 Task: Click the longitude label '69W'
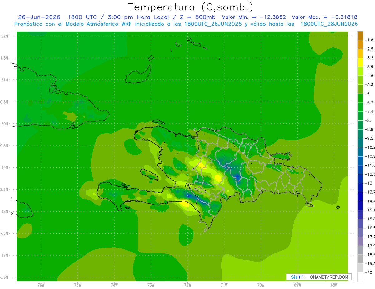click(x=297, y=285)
